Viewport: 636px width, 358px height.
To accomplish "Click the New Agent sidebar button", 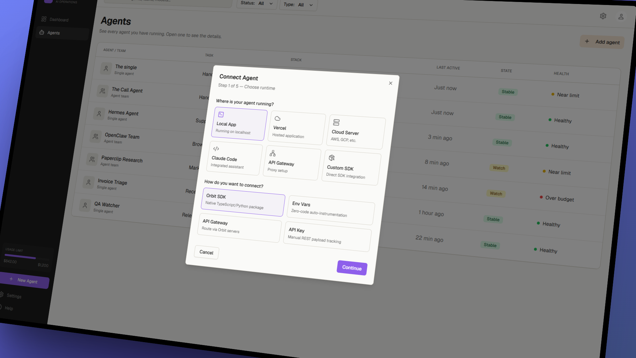I will [x=24, y=280].
